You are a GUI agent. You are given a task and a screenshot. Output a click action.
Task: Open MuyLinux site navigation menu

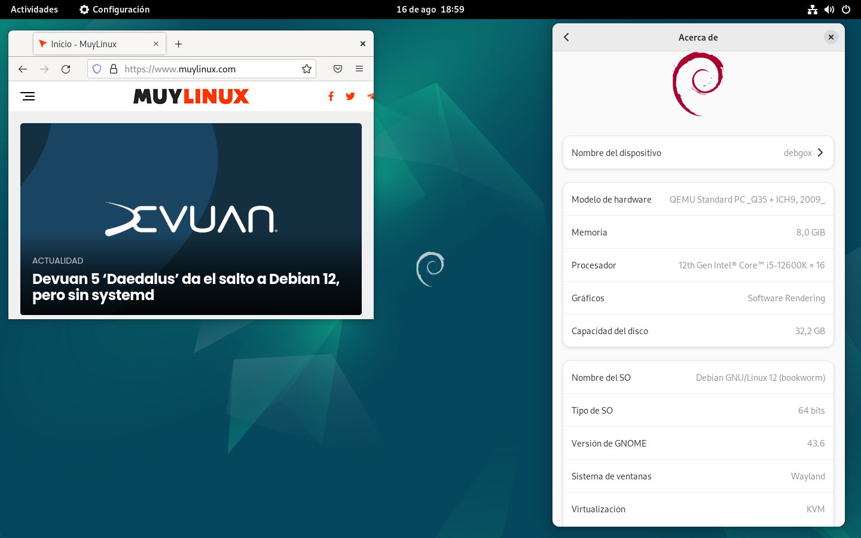coord(28,96)
